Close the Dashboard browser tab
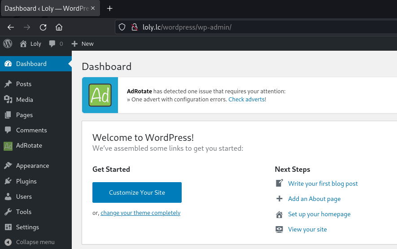Image resolution: width=397 pixels, height=249 pixels. click(93, 9)
